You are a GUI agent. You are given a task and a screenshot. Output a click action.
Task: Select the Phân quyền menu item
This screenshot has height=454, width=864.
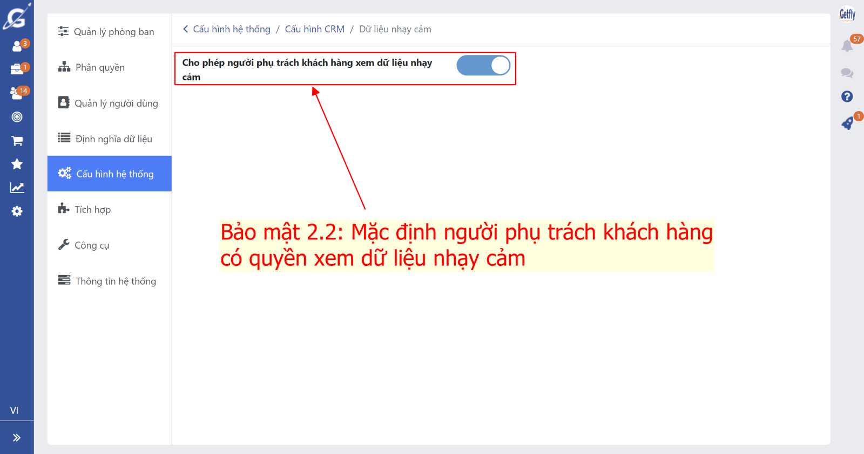[100, 67]
